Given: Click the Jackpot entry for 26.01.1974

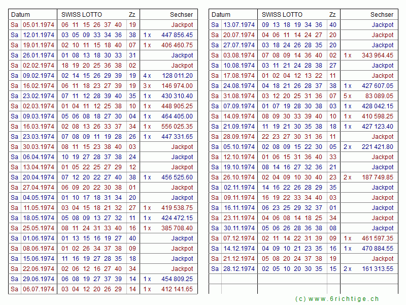Looking at the screenshot, I should (182, 55).
